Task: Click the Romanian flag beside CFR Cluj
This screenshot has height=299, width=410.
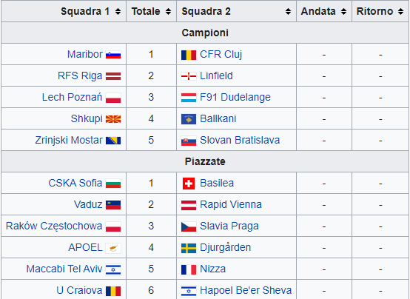Action: [x=189, y=55]
